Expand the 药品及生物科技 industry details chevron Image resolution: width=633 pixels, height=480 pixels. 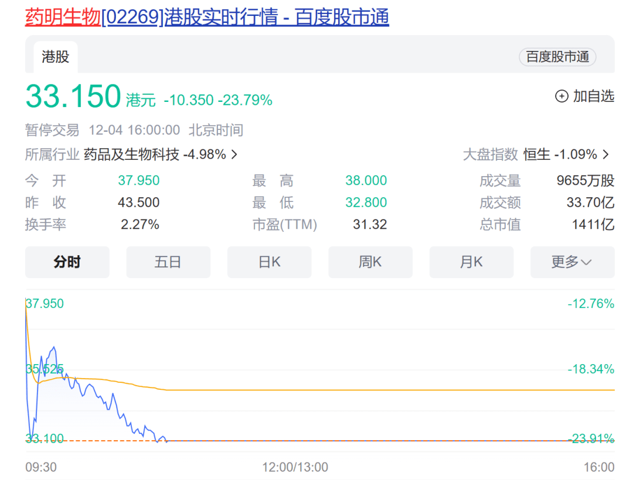234,155
